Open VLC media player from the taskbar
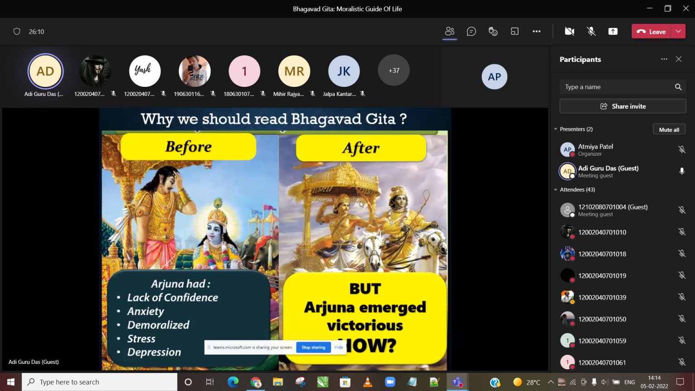Screen dimensions: 695x391 367,382
